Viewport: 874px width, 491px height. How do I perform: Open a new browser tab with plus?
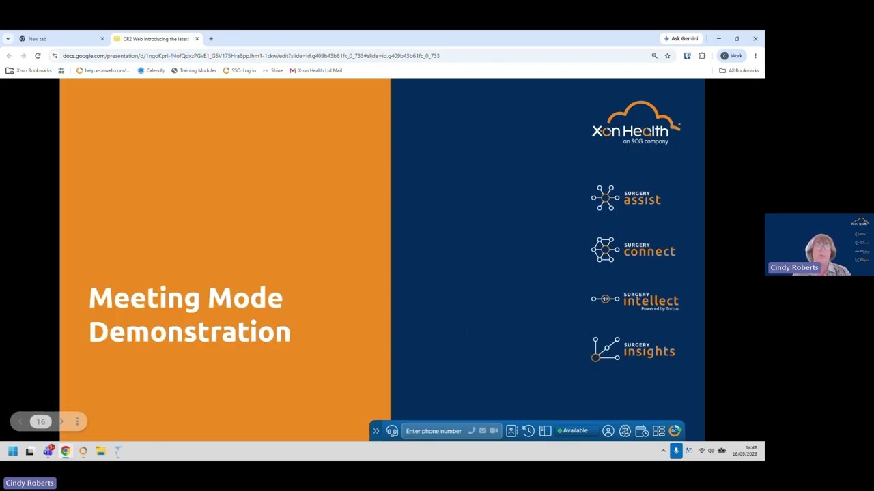(x=211, y=39)
